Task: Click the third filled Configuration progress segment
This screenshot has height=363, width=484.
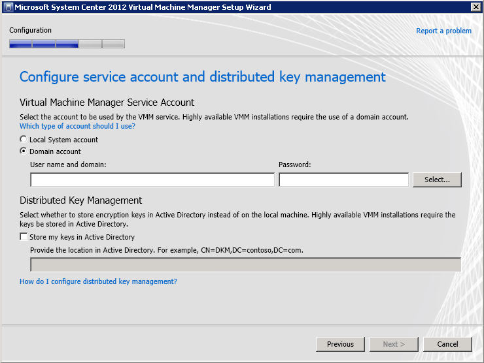Action: coord(67,44)
